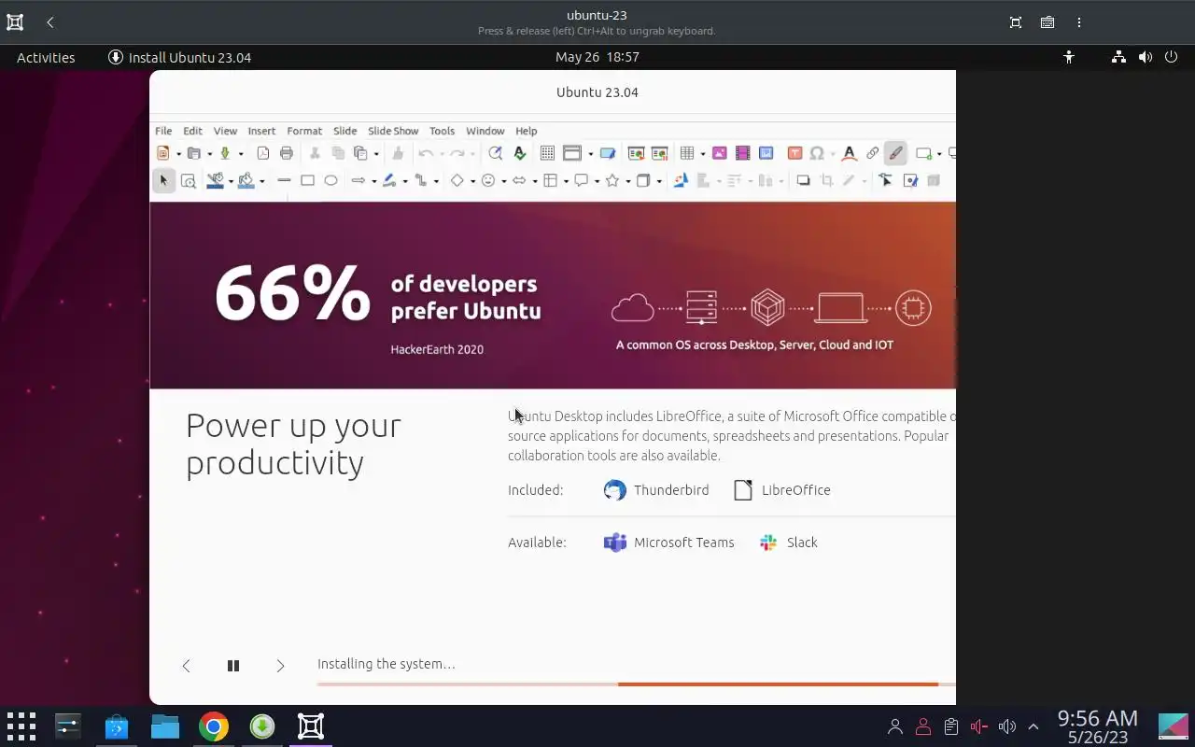Expand the Callout Shapes dropdown arrow
Screen dimensions: 1195x747
[597, 181]
